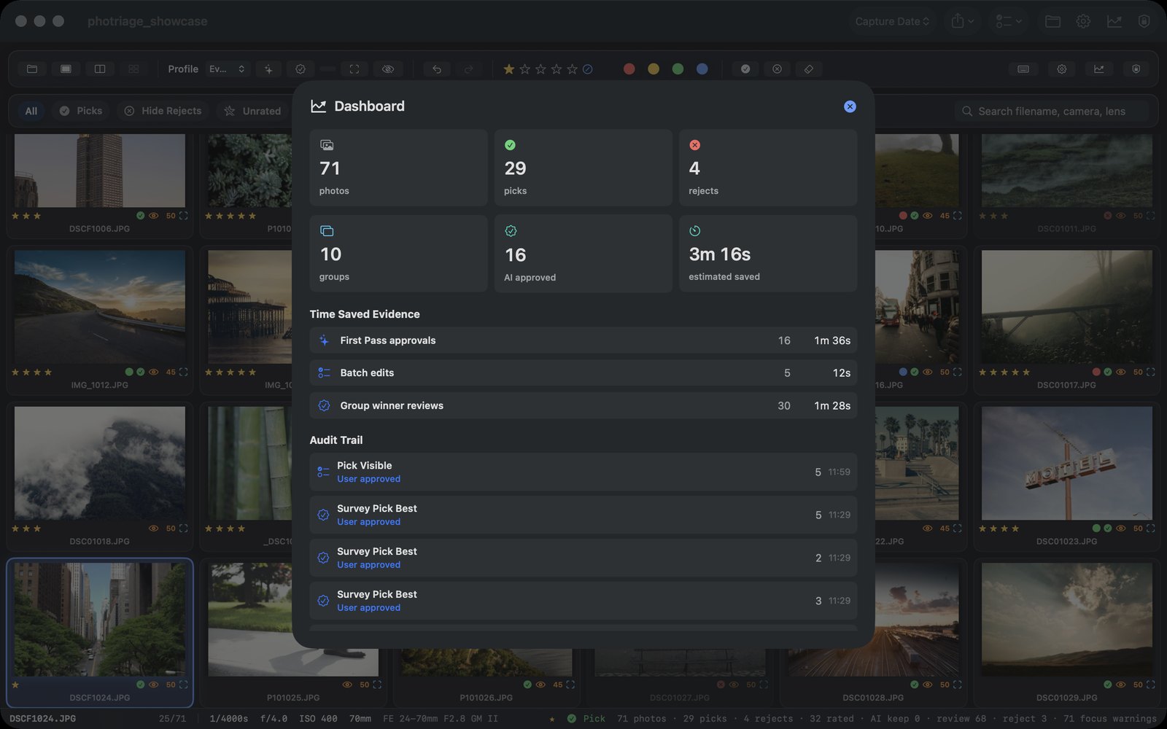
Task: Open the share export dropdown
Action: pyautogui.click(x=963, y=21)
